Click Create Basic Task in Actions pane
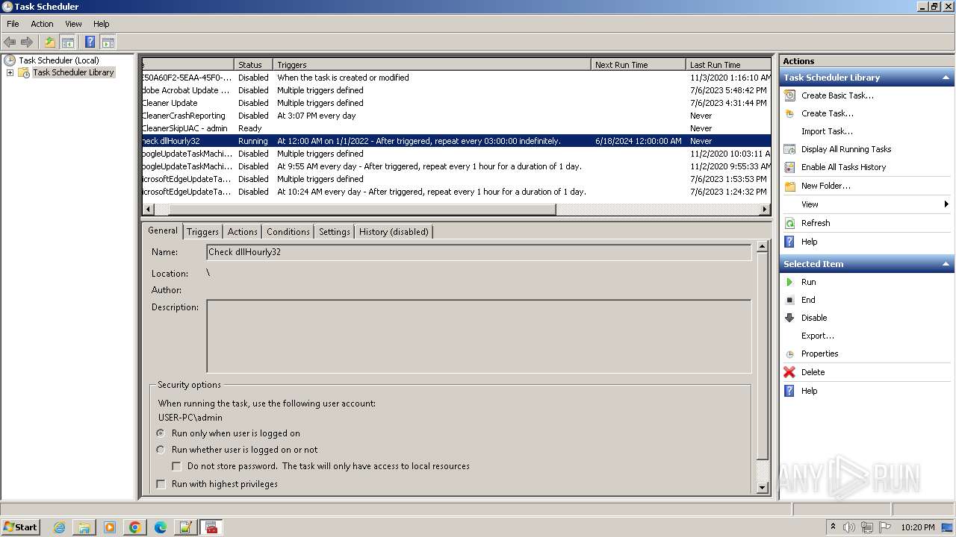This screenshot has height=537, width=956. [837, 95]
